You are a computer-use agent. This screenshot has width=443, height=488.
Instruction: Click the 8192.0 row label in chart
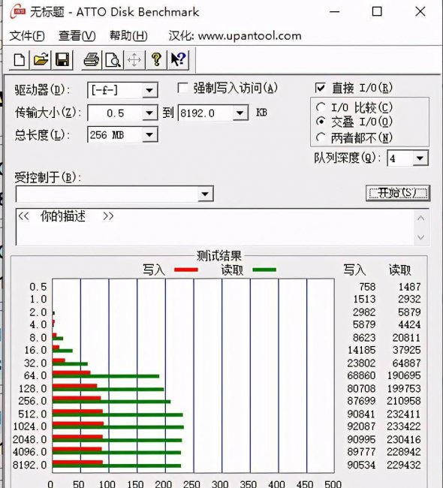tap(29, 465)
